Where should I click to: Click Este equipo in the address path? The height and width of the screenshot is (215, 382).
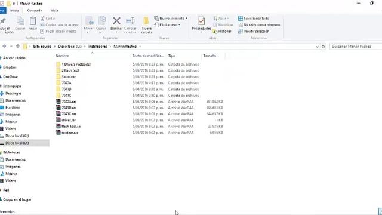(42, 47)
